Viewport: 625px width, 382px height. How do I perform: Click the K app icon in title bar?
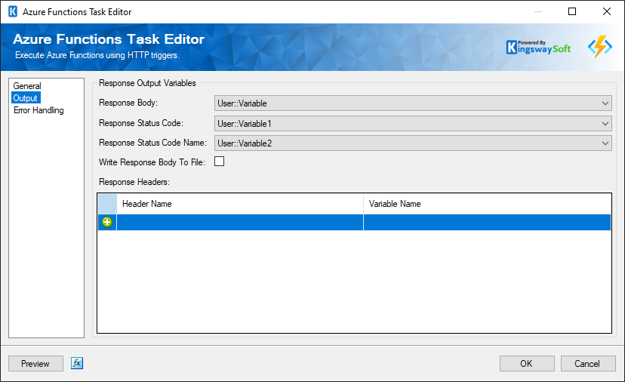point(13,11)
